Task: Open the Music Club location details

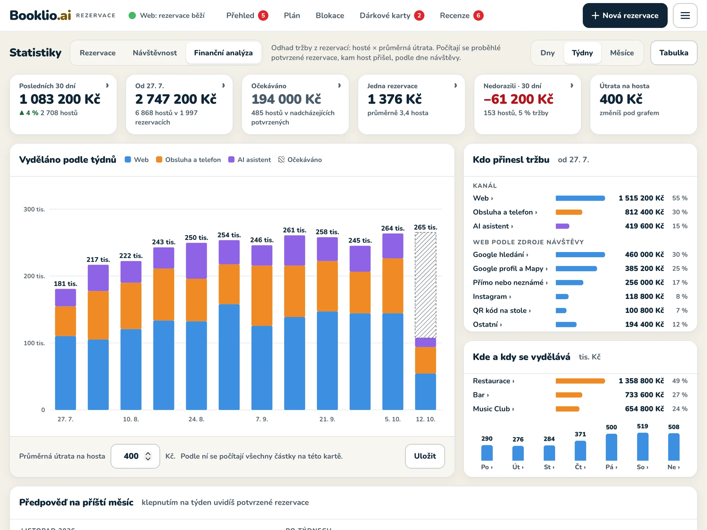Action: [580, 409]
